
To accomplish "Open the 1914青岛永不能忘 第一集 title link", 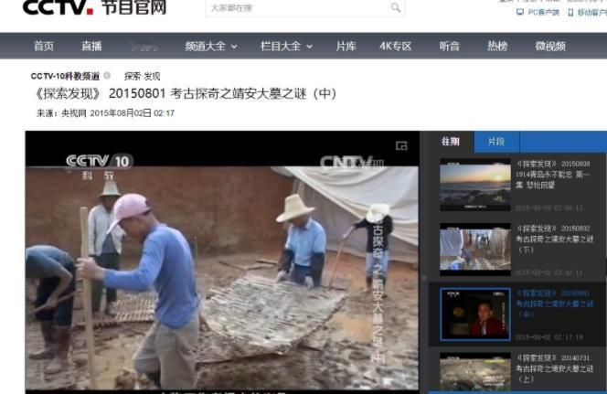I will click(554, 175).
